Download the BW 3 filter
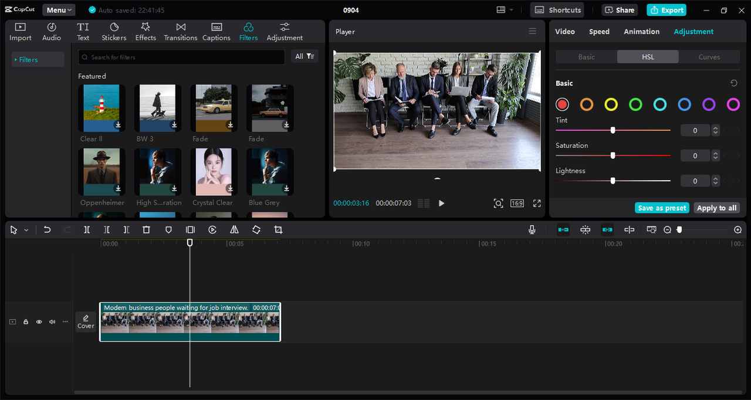The width and height of the screenshot is (751, 400). click(x=174, y=125)
